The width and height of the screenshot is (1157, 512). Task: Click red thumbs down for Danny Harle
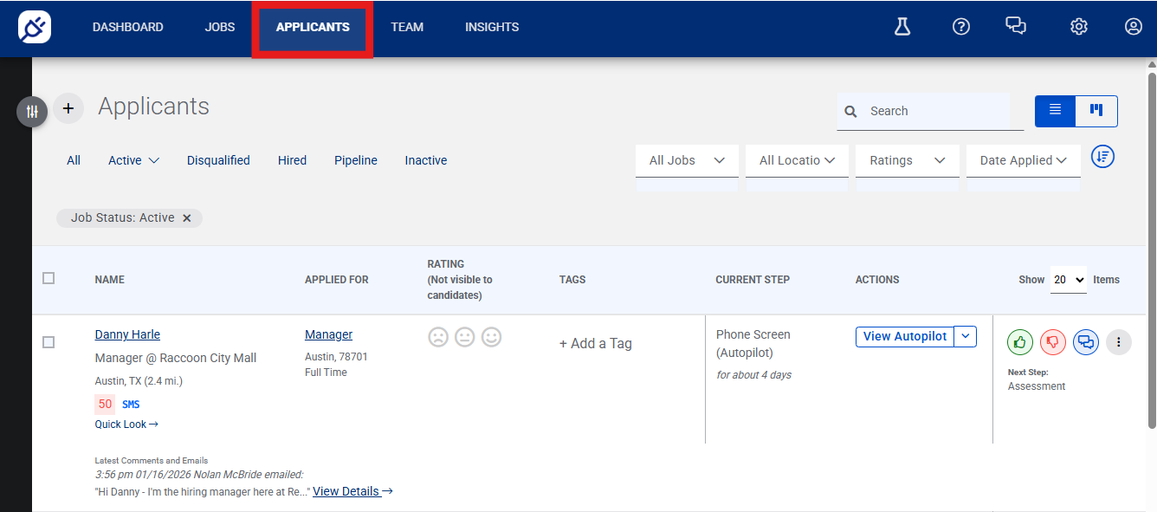[1053, 342]
